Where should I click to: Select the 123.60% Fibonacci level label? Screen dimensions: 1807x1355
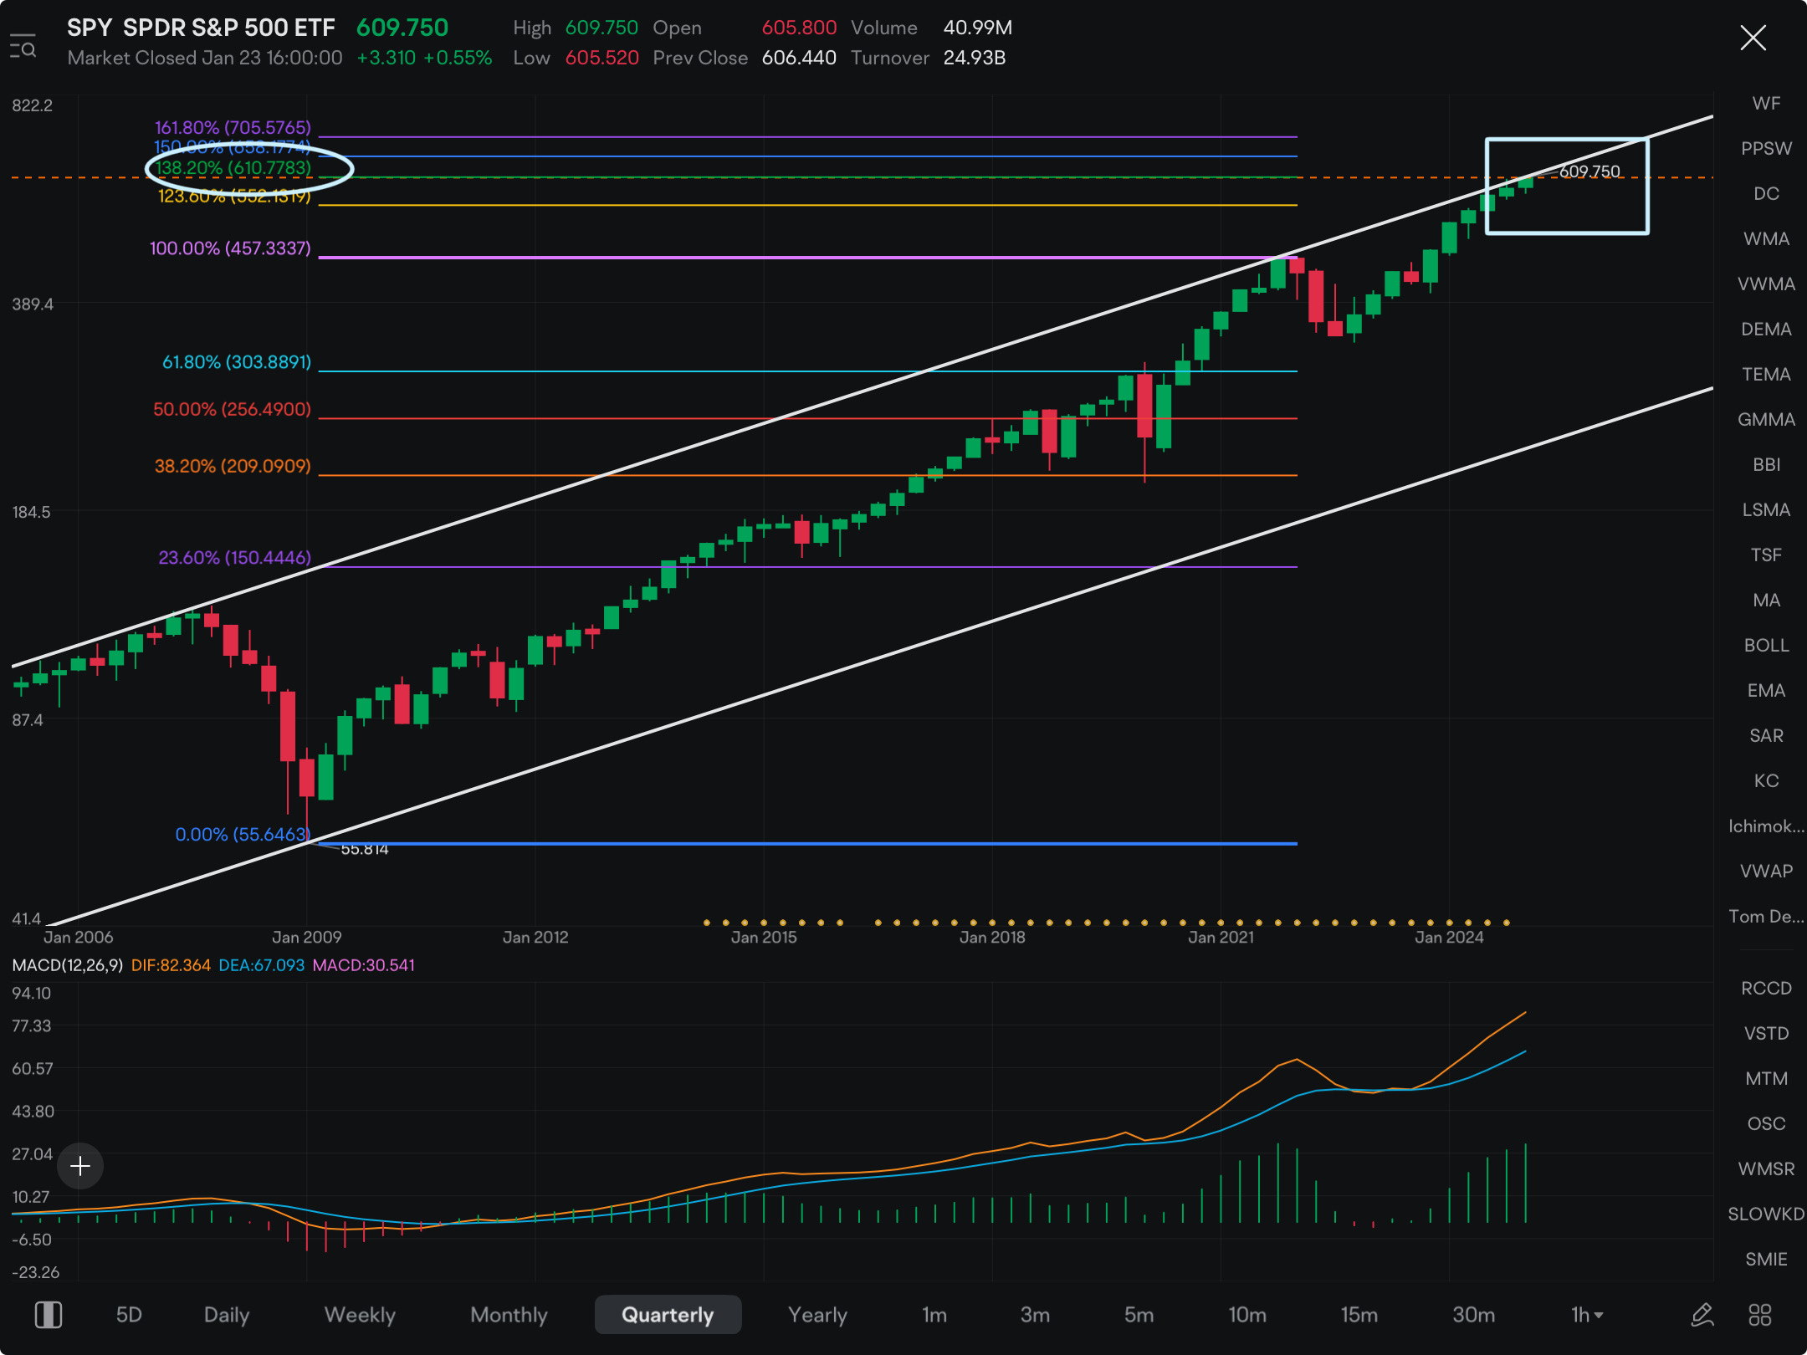click(234, 197)
